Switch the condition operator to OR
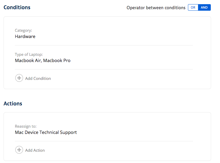Viewport: 220px width, 163px height. pyautogui.click(x=193, y=7)
